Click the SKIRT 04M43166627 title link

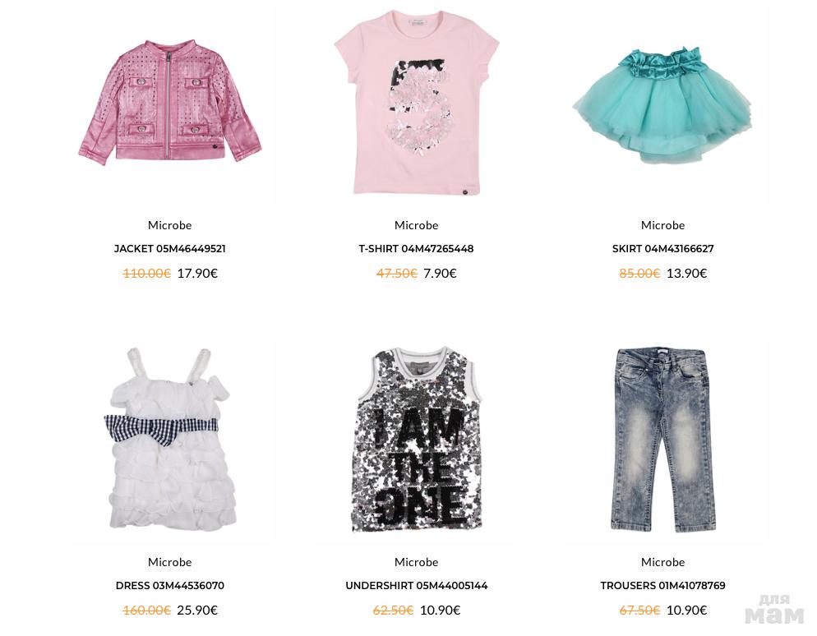pos(662,249)
